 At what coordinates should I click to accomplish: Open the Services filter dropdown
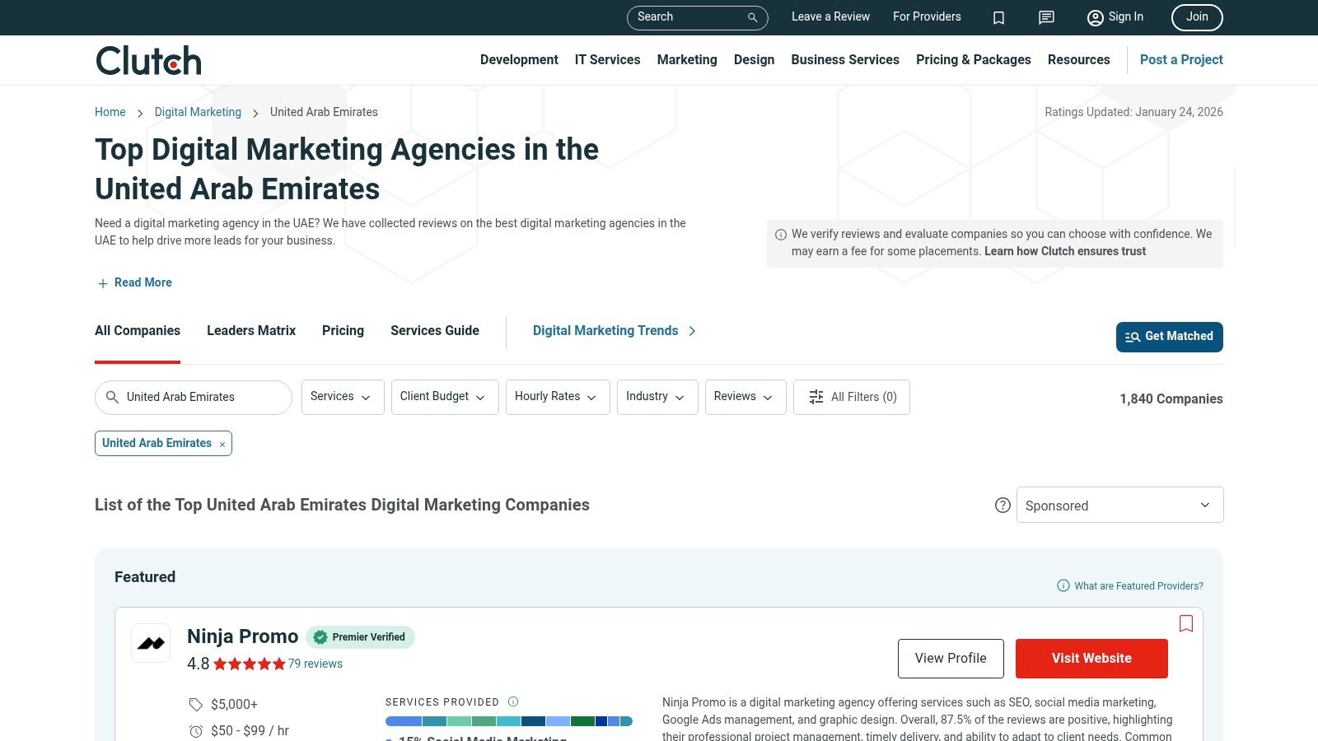tap(342, 397)
